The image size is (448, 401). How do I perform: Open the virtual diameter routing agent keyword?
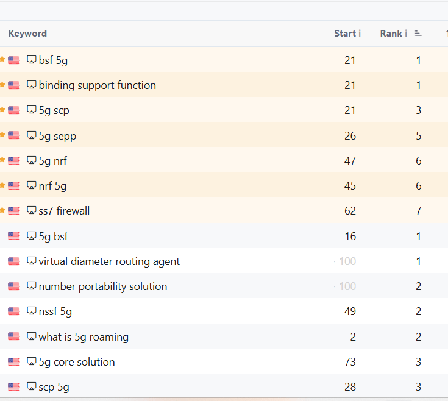(x=109, y=261)
